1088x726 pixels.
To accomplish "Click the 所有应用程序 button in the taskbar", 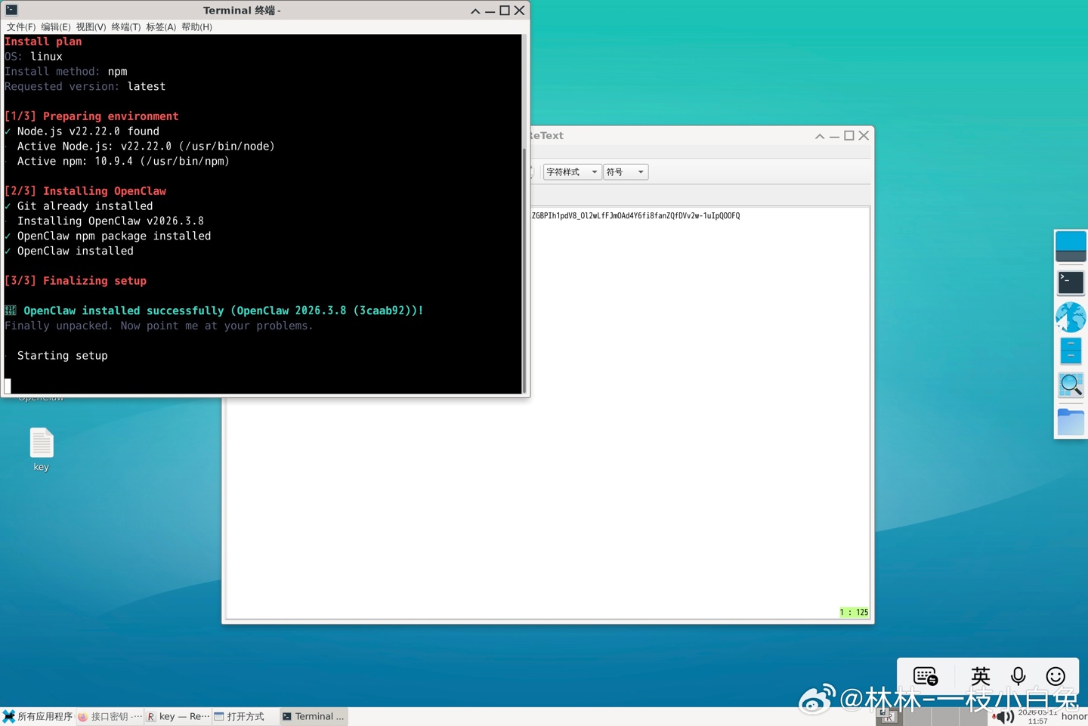I will 38,715.
